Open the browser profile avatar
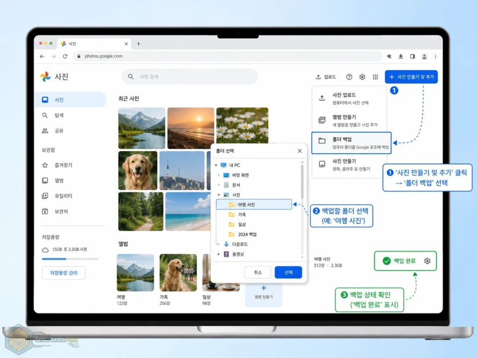The width and height of the screenshot is (477, 358). pos(424,56)
